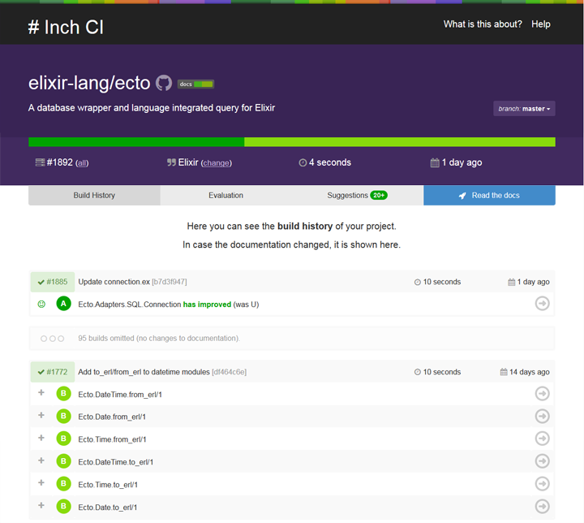The image size is (584, 523).
Task: Open Help link in header
Action: click(x=541, y=24)
